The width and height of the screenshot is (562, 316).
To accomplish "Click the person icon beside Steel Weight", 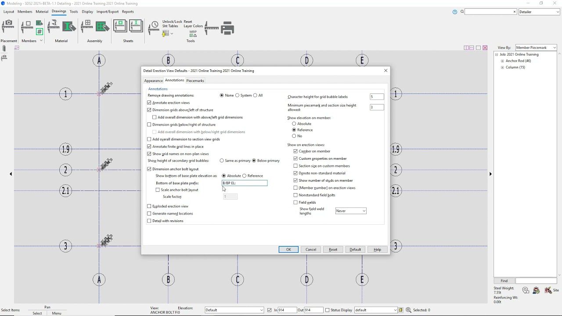I will point(536,290).
